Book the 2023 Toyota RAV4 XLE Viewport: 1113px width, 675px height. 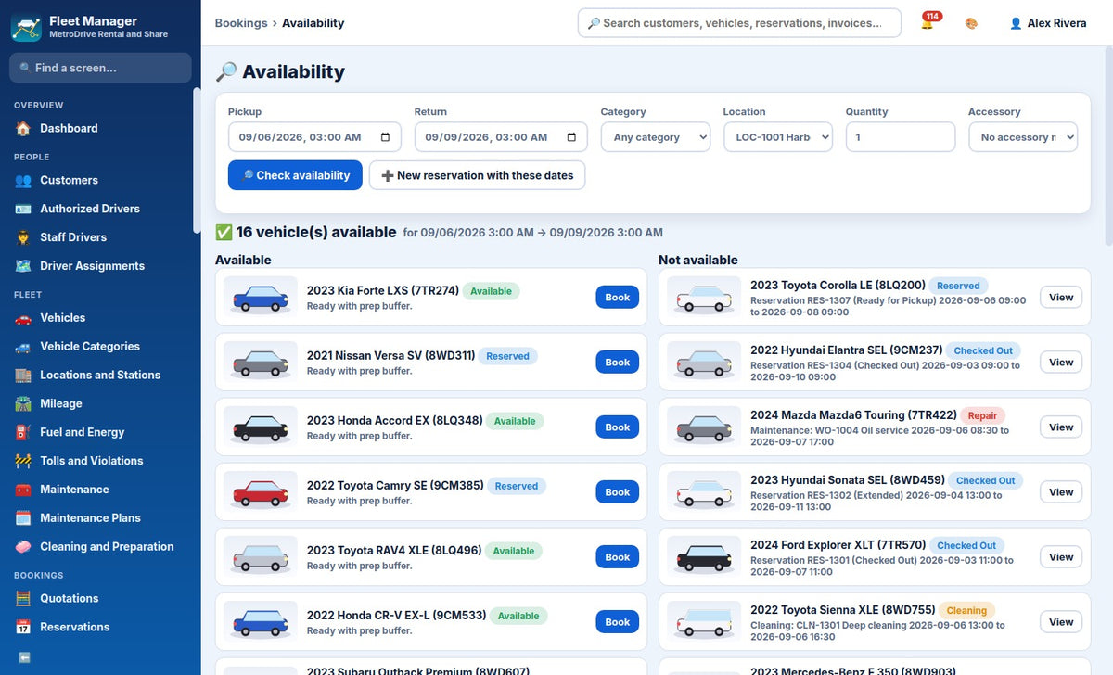[x=618, y=557]
